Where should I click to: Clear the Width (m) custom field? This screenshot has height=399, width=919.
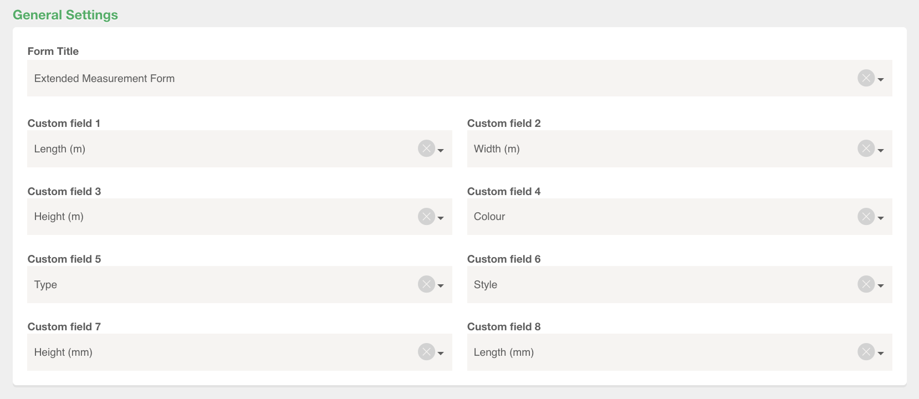tap(866, 149)
